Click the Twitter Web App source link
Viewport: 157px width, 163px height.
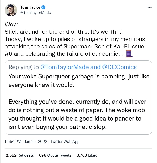click(65, 142)
